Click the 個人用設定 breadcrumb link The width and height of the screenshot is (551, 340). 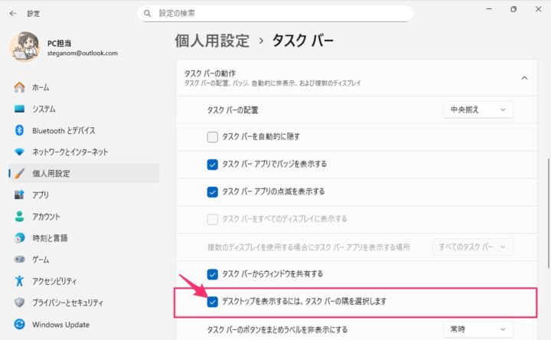[211, 41]
